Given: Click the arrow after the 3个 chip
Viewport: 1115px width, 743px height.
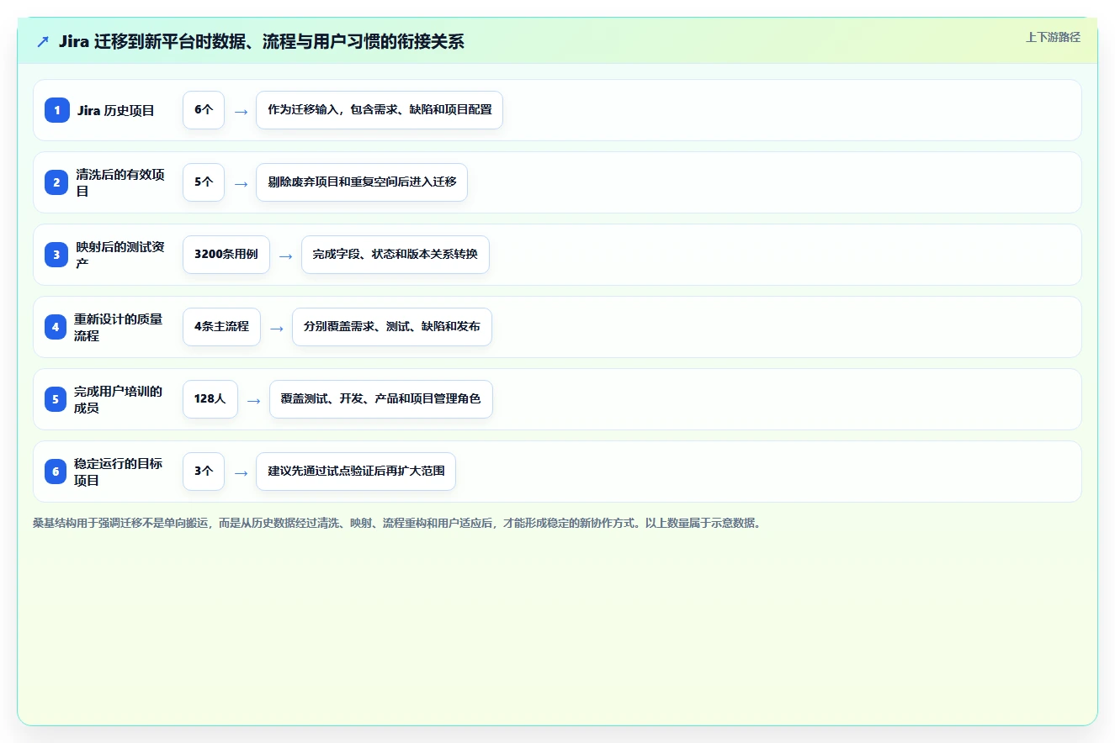Looking at the screenshot, I should (x=241, y=472).
